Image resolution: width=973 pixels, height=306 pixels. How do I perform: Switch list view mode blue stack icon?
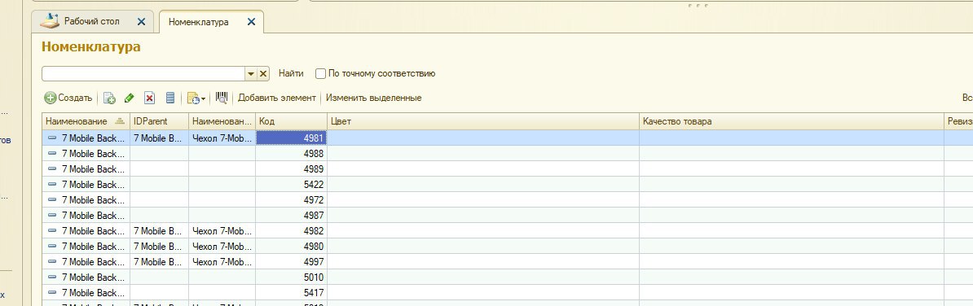170,98
